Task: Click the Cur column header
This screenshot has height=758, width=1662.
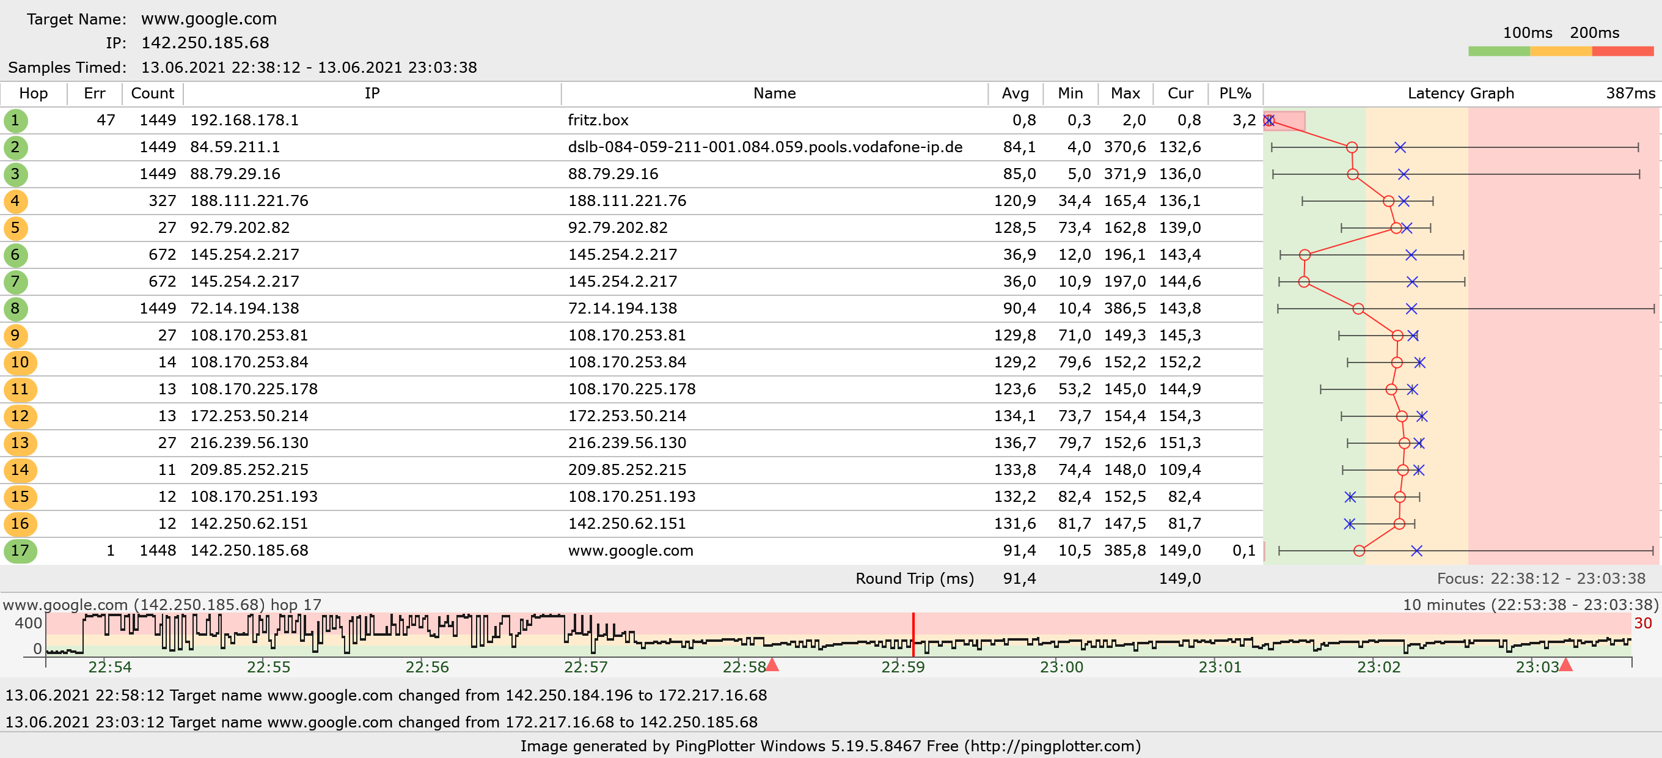Action: (x=1180, y=94)
